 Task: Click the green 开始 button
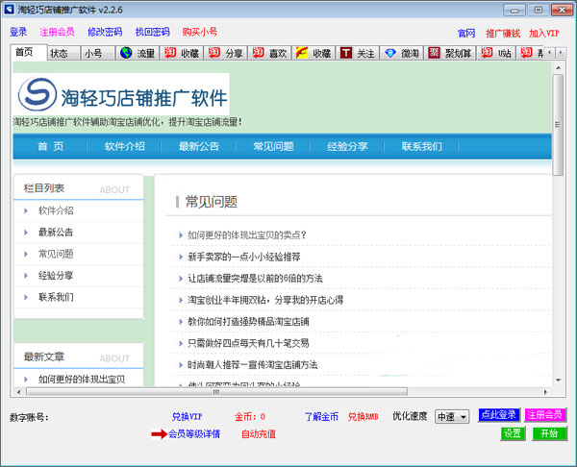(x=549, y=433)
